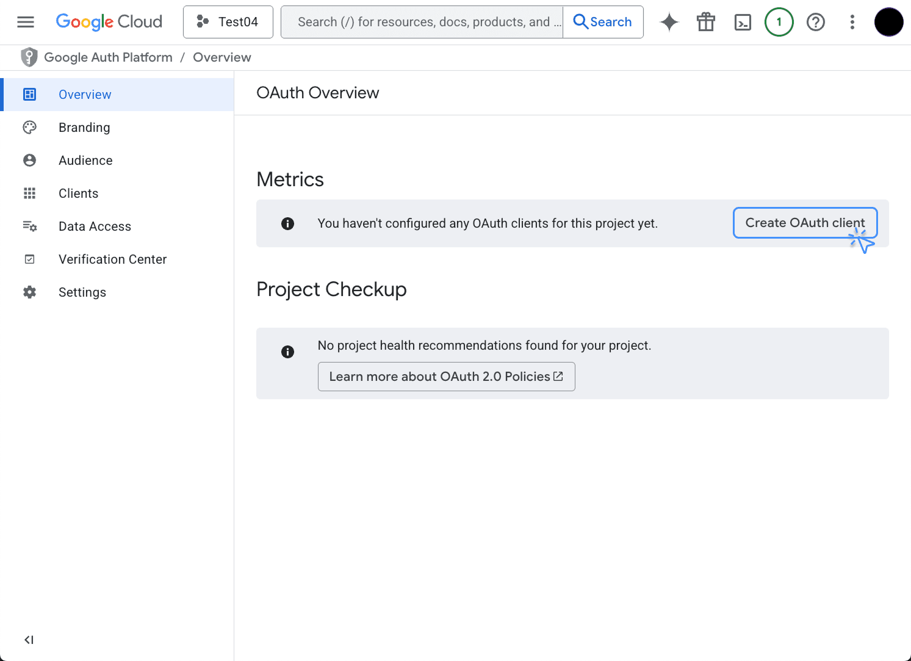Viewport: 911px width, 661px height.
Task: Click the resource search input field
Action: click(422, 22)
